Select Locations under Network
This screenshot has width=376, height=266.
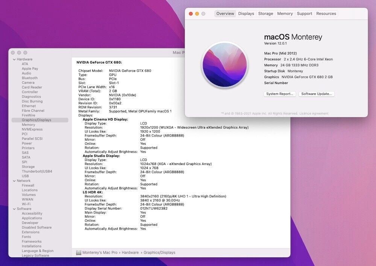[30, 190]
